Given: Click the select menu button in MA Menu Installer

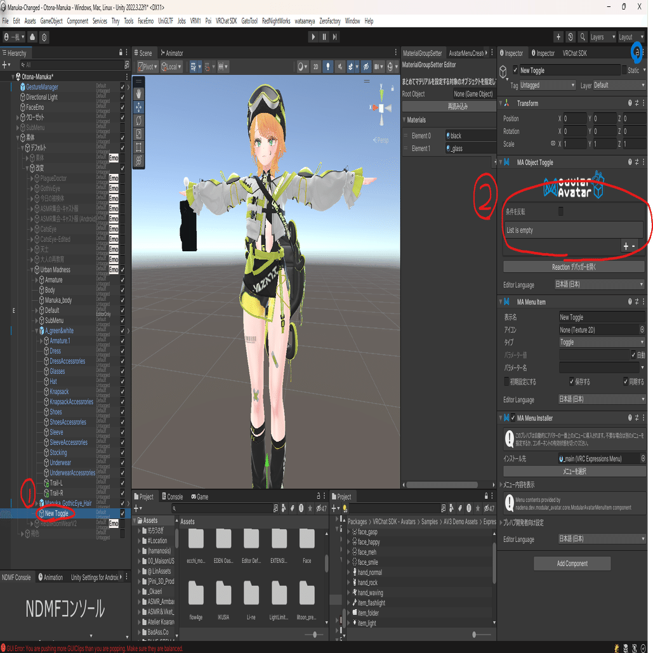Looking at the screenshot, I should click(x=574, y=471).
